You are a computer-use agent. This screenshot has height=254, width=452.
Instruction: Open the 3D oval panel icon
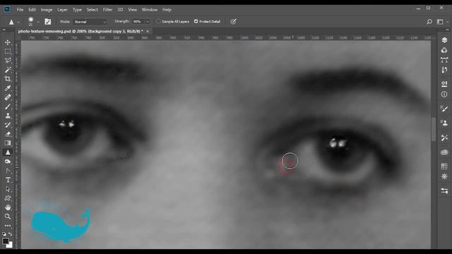pos(444,152)
